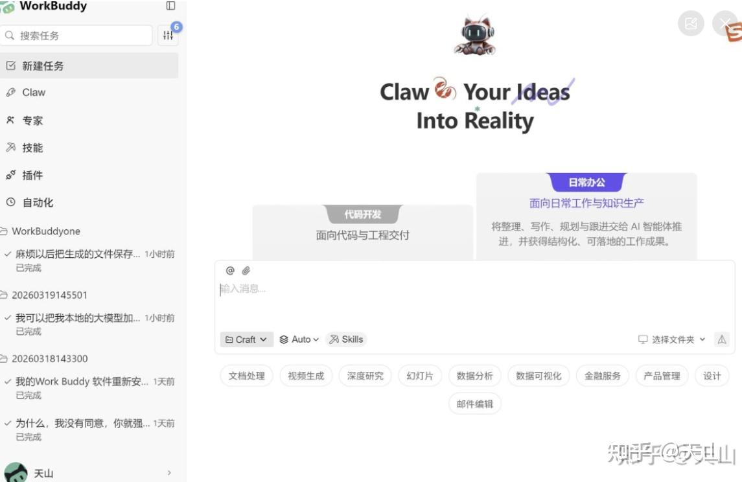Click the search tasks field
Viewport: 742px width, 482px height.
pos(76,36)
